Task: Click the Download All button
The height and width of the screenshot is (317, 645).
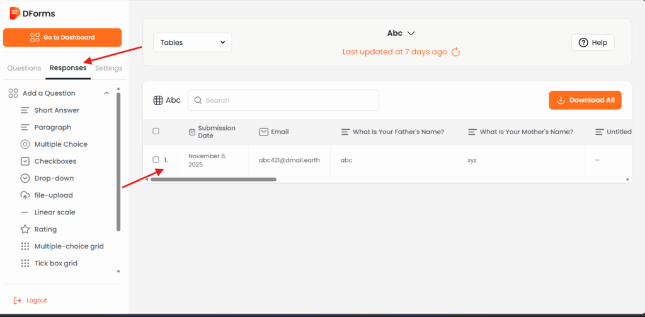Action: 585,100
